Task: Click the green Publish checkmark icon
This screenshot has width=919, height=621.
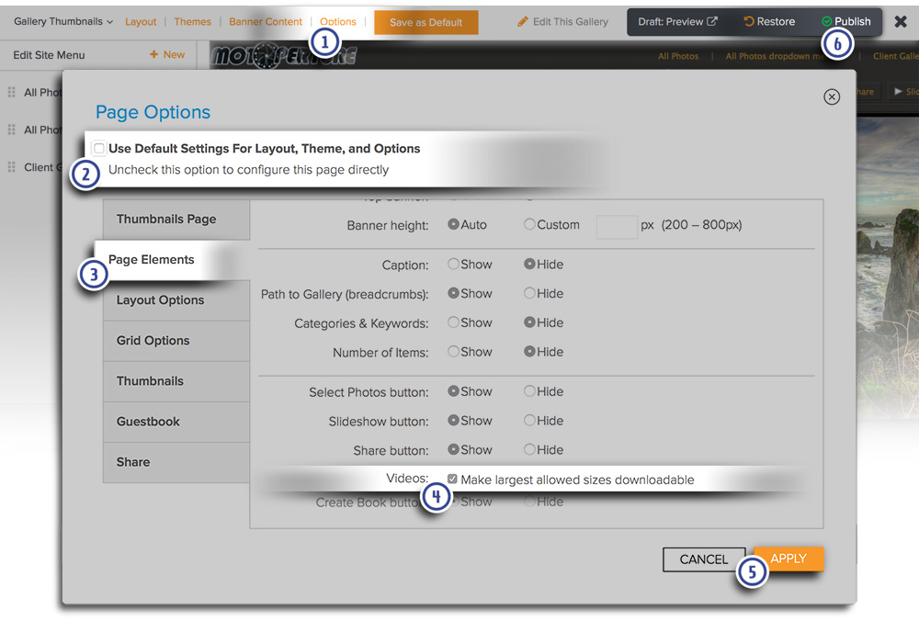Action: click(x=827, y=22)
